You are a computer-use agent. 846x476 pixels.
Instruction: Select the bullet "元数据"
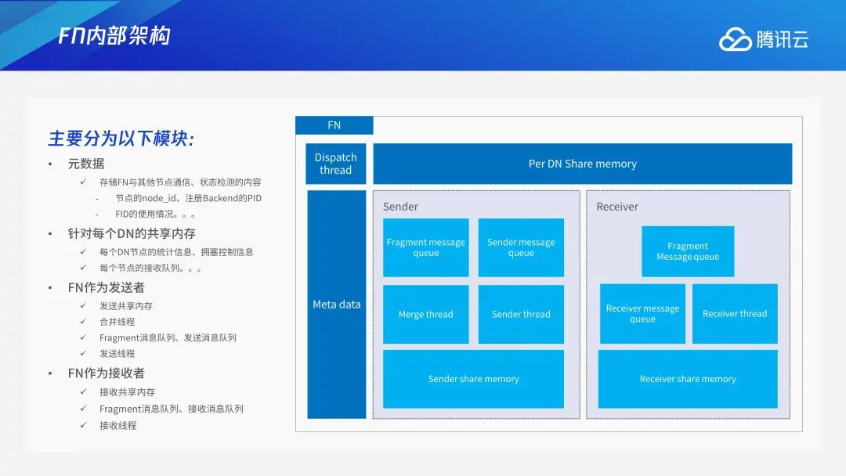coord(86,164)
